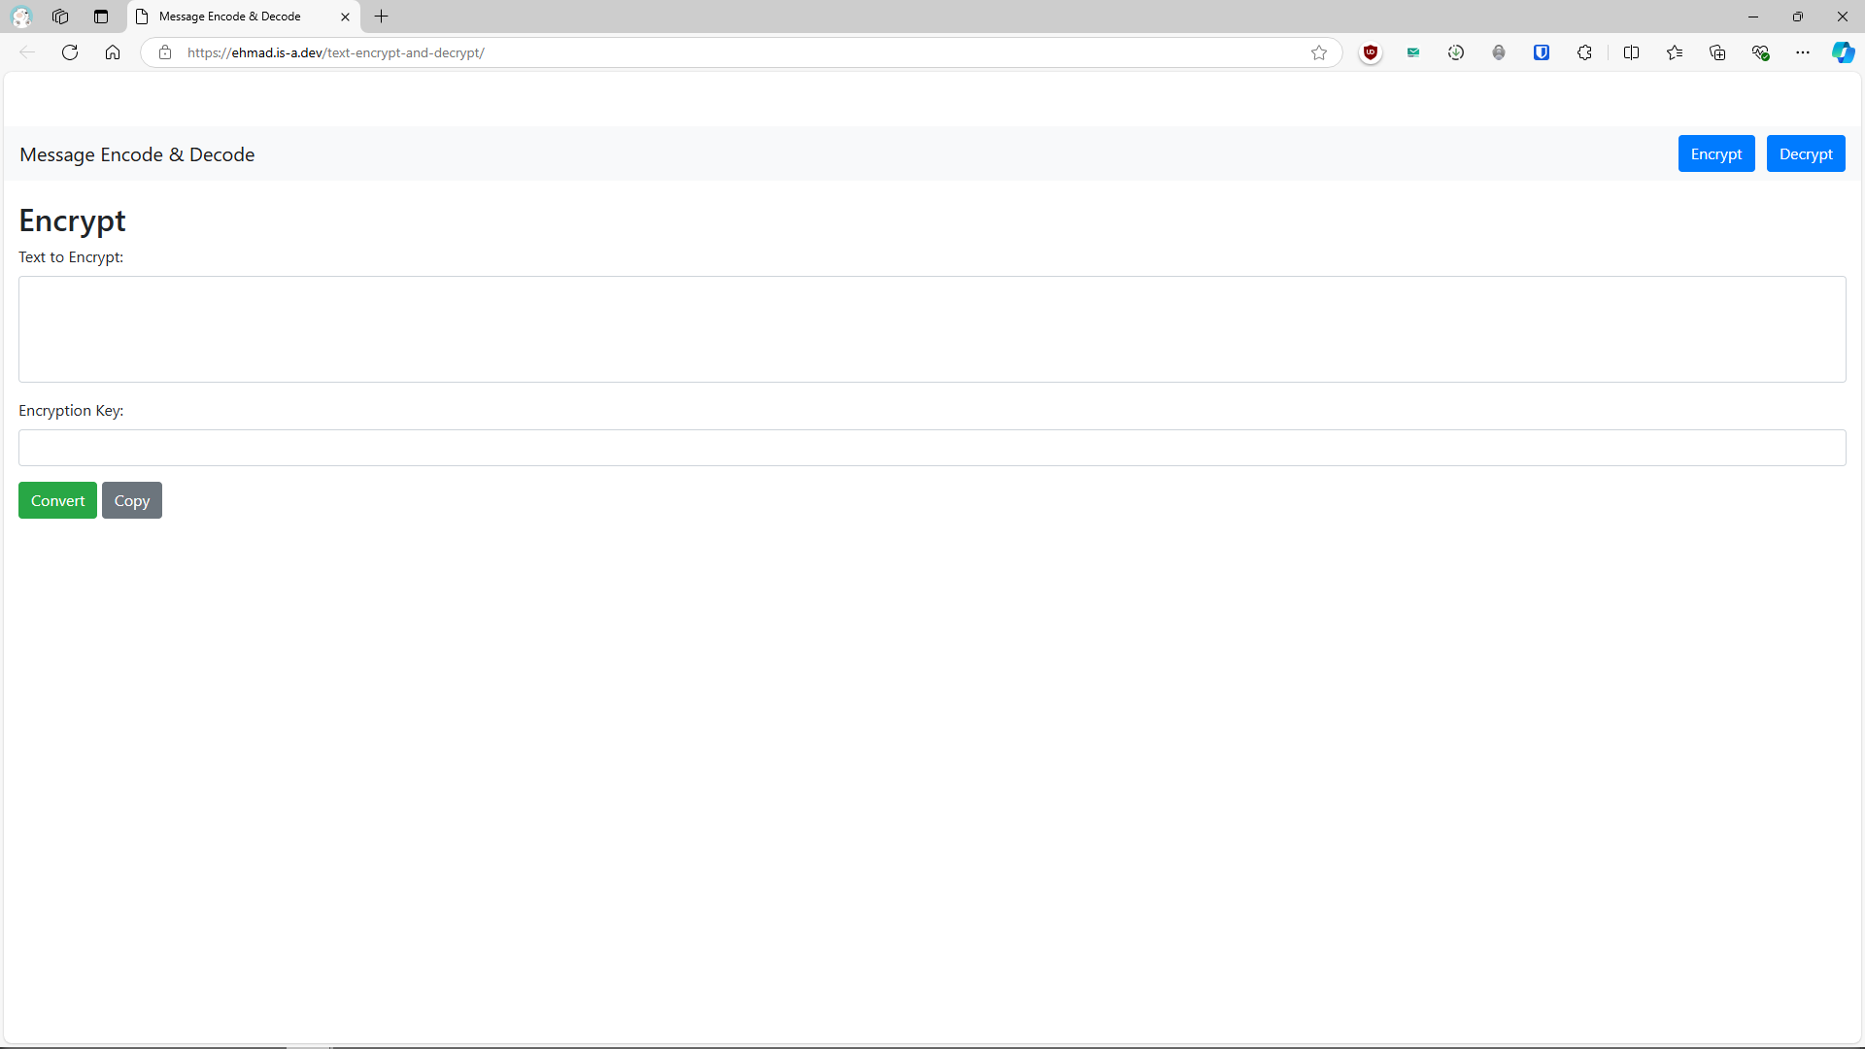Focus the Encryption Key field
This screenshot has height=1049, width=1865.
[932, 448]
